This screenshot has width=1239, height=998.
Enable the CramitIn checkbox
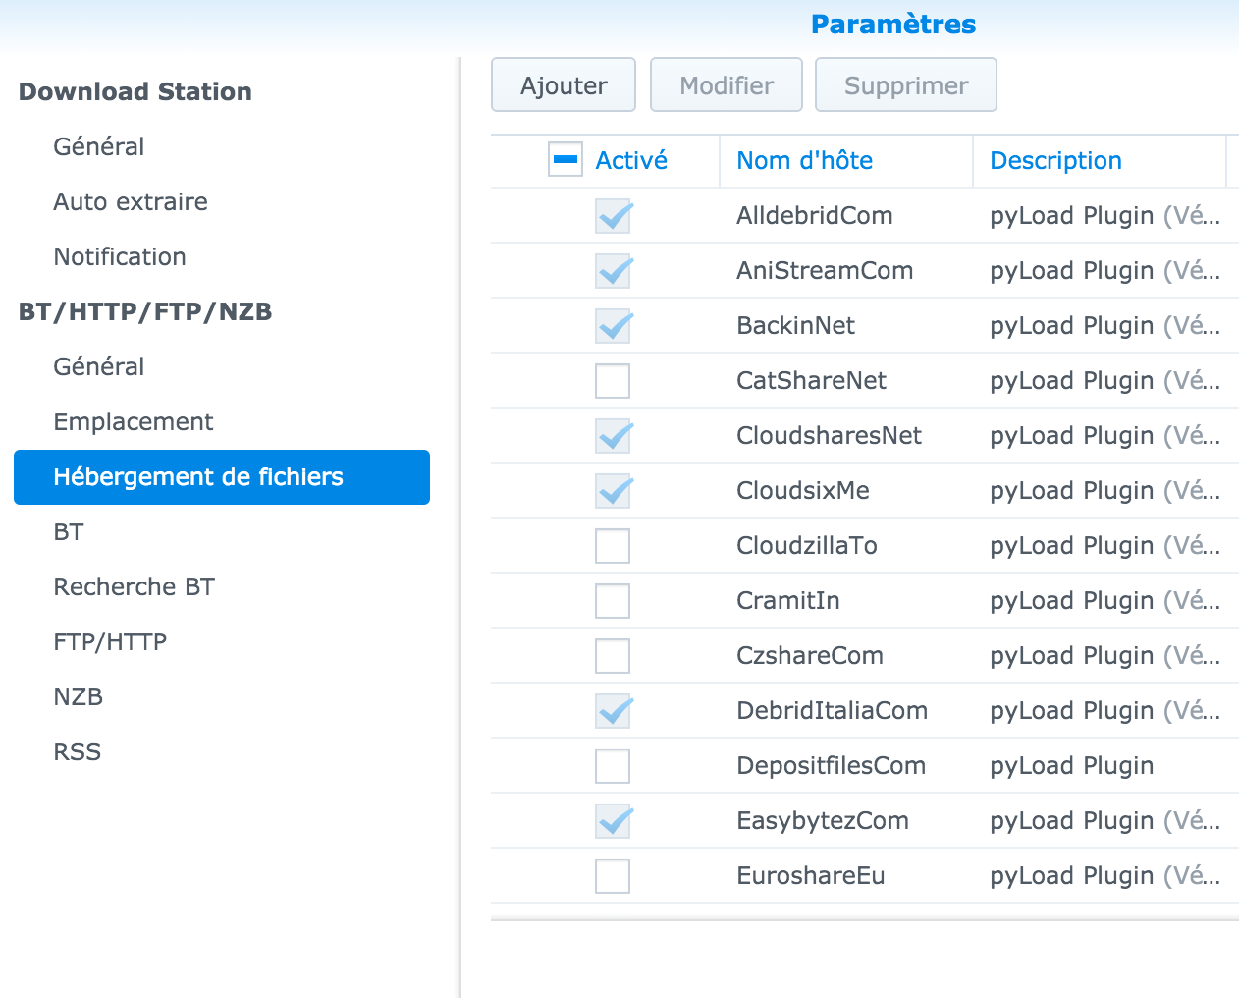pos(613,601)
